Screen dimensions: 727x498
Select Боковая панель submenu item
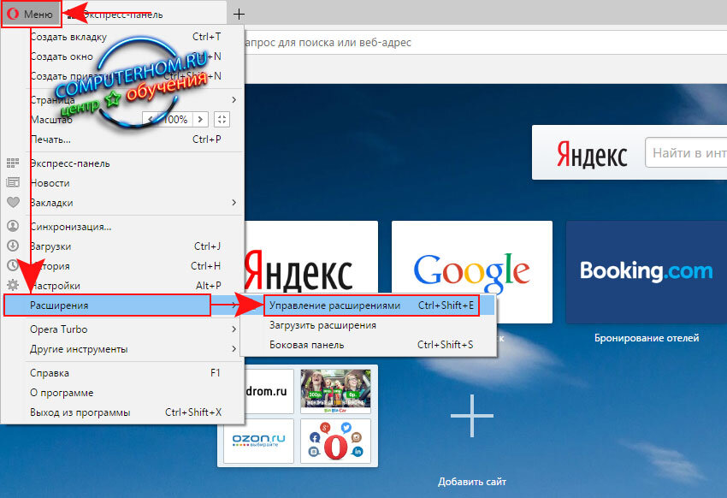369,345
